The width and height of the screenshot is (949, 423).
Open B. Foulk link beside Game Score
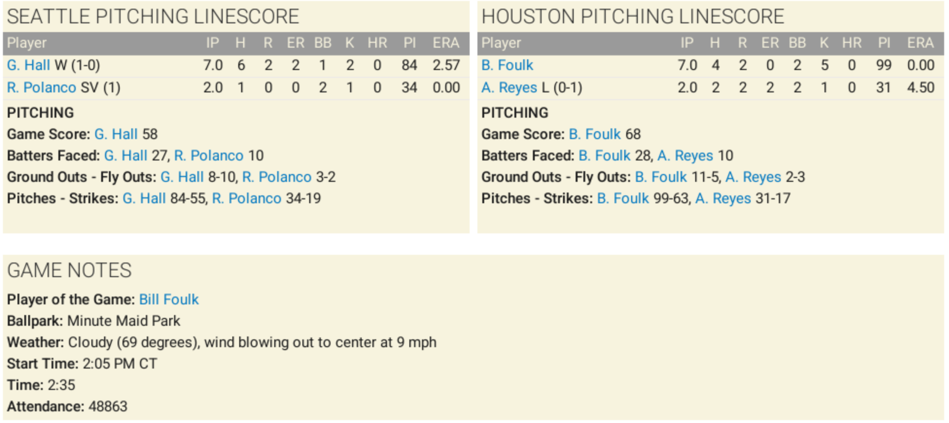(595, 134)
